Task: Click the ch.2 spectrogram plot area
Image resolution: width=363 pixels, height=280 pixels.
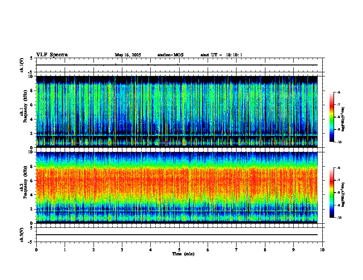Action: (x=177, y=188)
